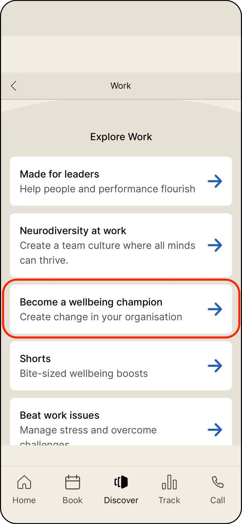Switch to the Book tab label

pyautogui.click(x=73, y=500)
